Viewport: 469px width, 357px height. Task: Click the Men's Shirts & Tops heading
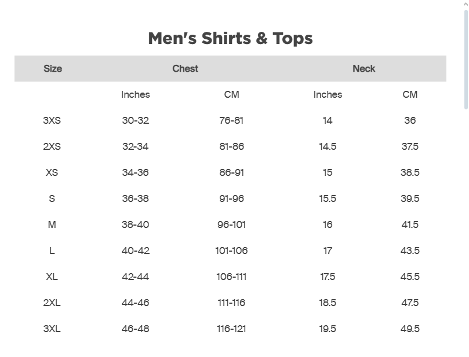point(230,38)
